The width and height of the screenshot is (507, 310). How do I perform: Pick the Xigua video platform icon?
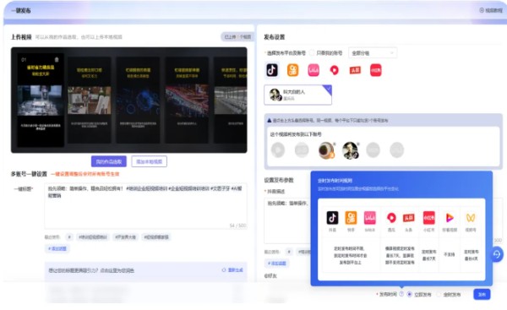[x=334, y=70]
